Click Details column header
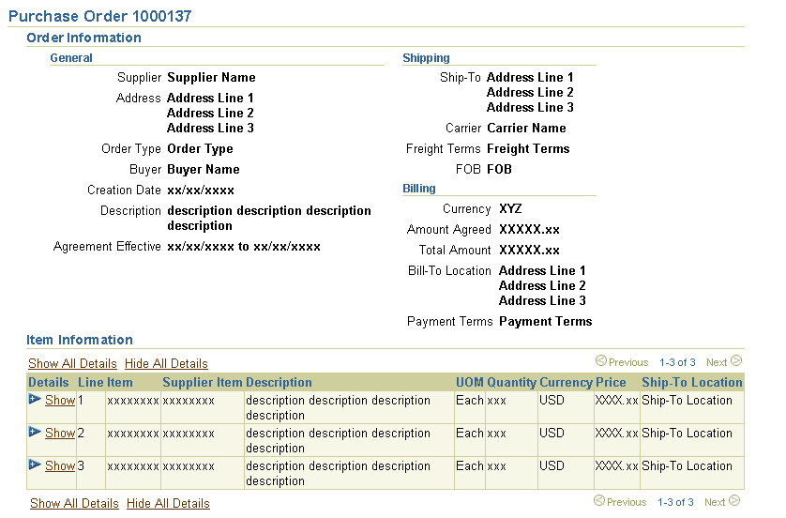This screenshot has width=786, height=518. 48,382
